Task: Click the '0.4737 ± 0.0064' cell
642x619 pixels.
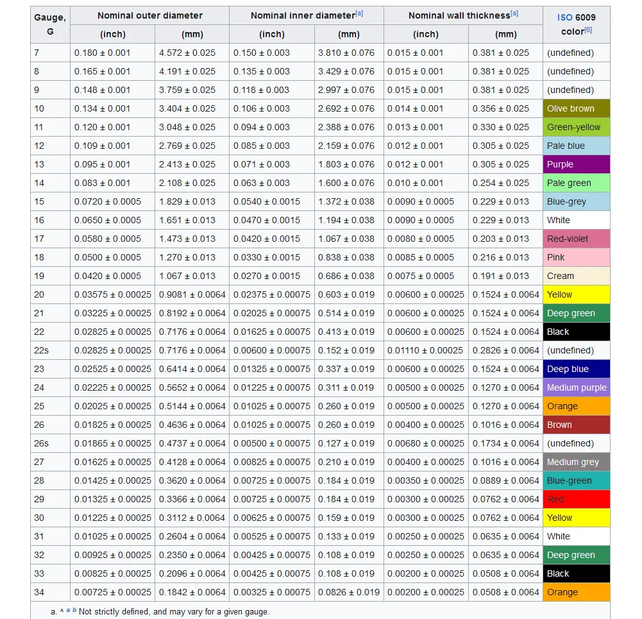Action: tap(192, 443)
